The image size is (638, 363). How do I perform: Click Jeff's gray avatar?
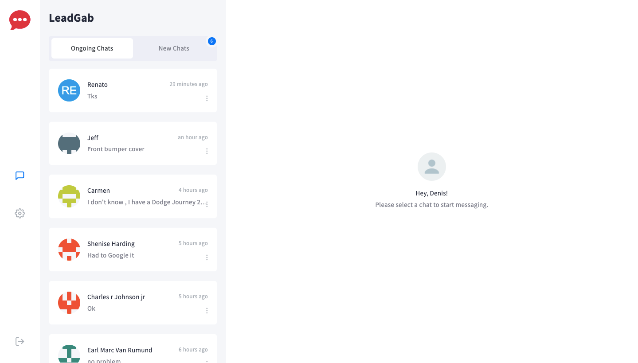69,144
